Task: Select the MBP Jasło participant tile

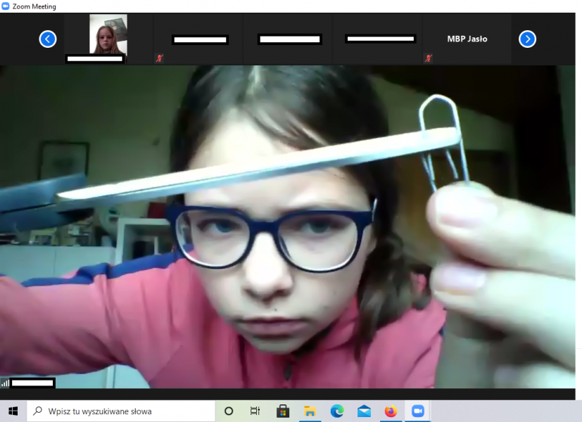Action: coord(467,39)
